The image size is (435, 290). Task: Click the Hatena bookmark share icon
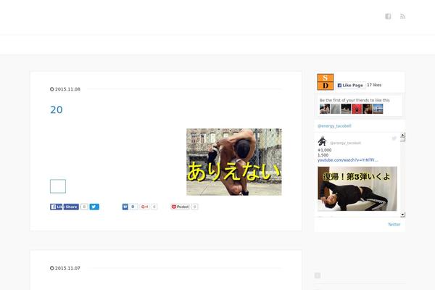coord(125,207)
